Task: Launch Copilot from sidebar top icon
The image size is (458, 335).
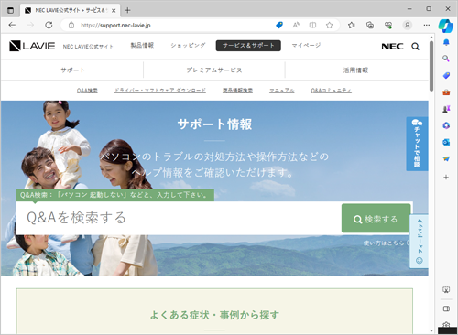Action: point(446,26)
